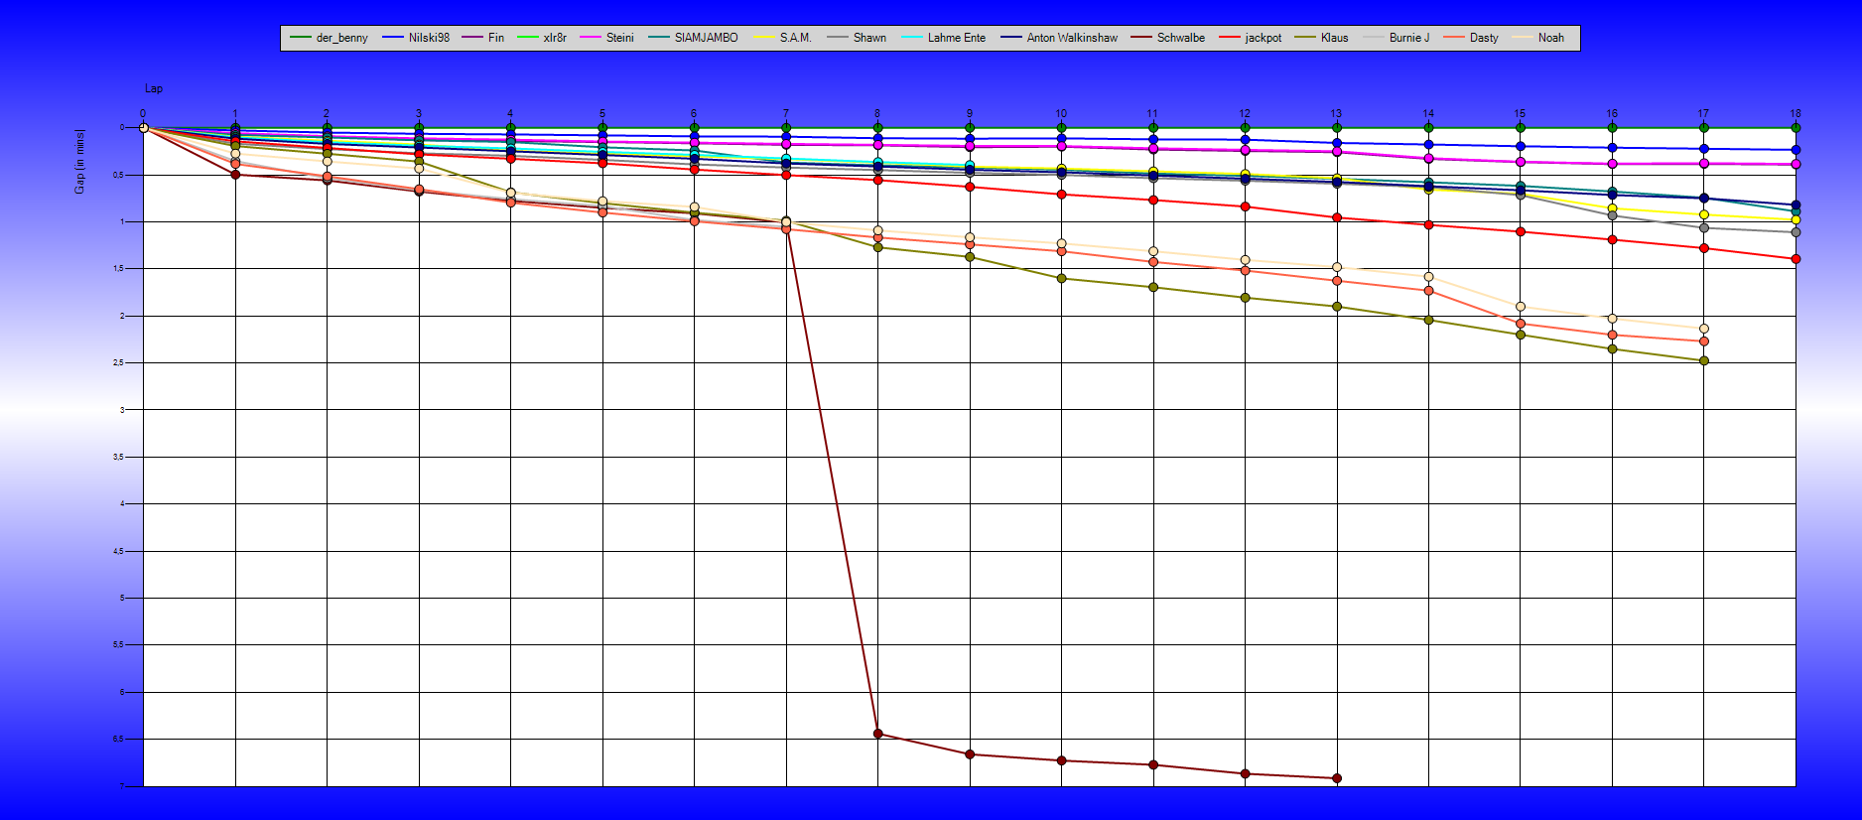Select Klaus's olive point at lap 16
This screenshot has height=820, width=1862.
tap(1612, 349)
